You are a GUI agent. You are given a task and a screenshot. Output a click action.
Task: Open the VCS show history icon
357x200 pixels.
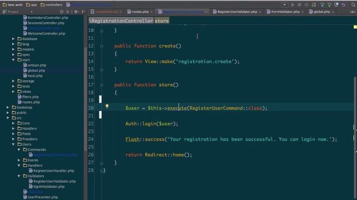click(x=336, y=5)
